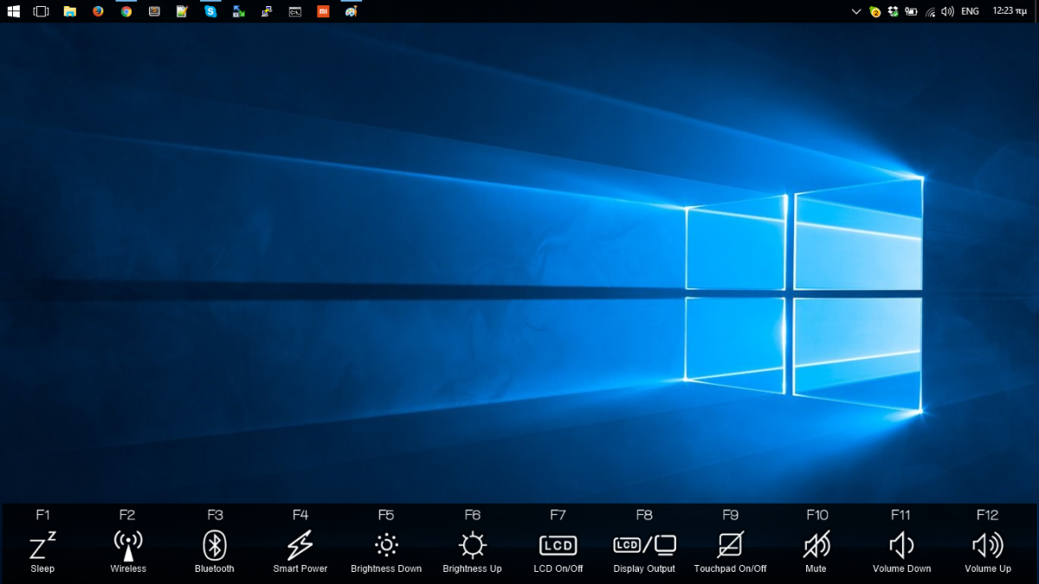Open the Notepad++ icon on the taskbar

pyautogui.click(x=182, y=11)
